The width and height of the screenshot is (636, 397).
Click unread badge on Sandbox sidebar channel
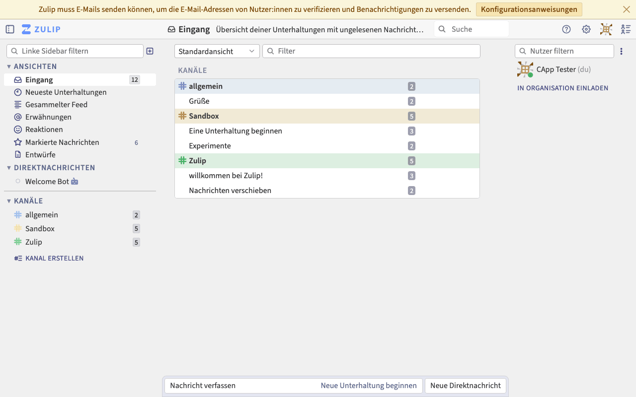click(136, 229)
